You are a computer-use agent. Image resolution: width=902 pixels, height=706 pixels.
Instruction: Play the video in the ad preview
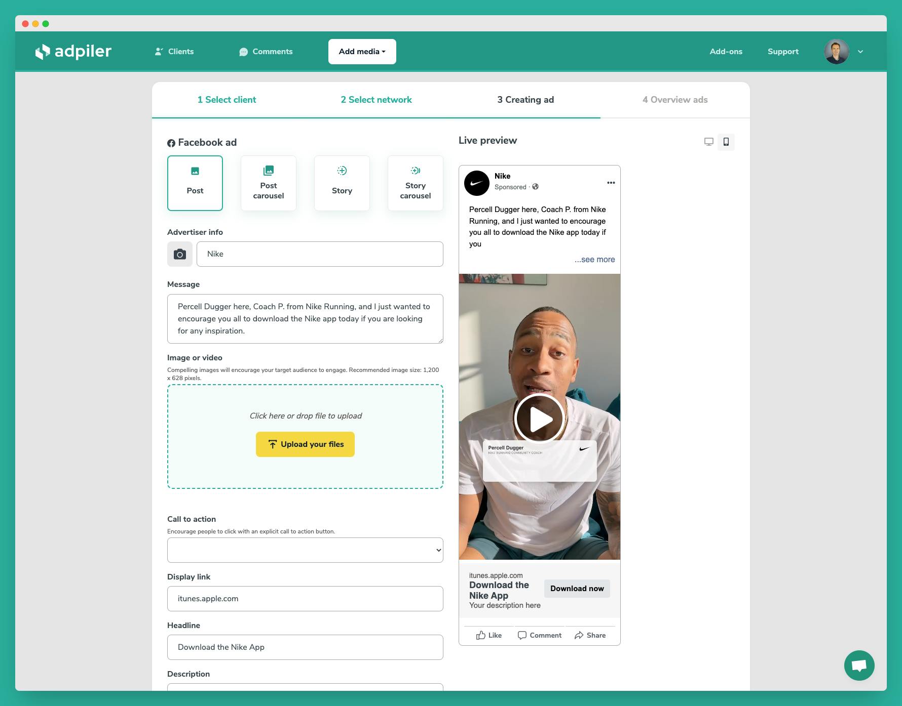tap(540, 419)
